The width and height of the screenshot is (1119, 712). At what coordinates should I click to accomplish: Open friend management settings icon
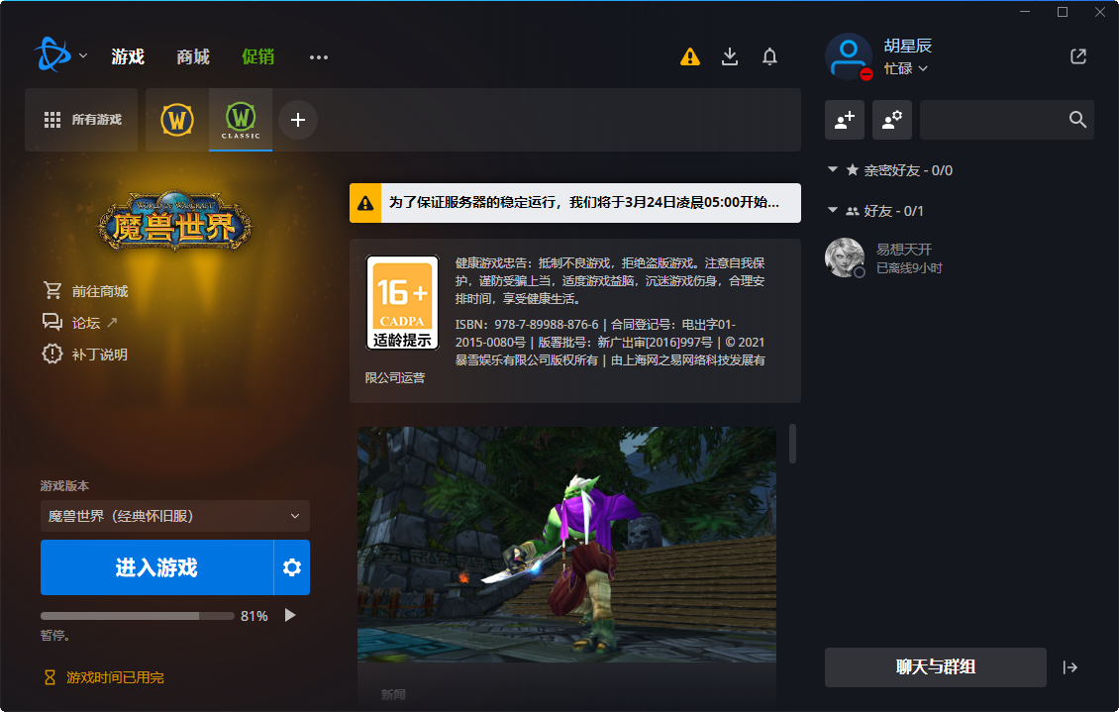pos(892,120)
